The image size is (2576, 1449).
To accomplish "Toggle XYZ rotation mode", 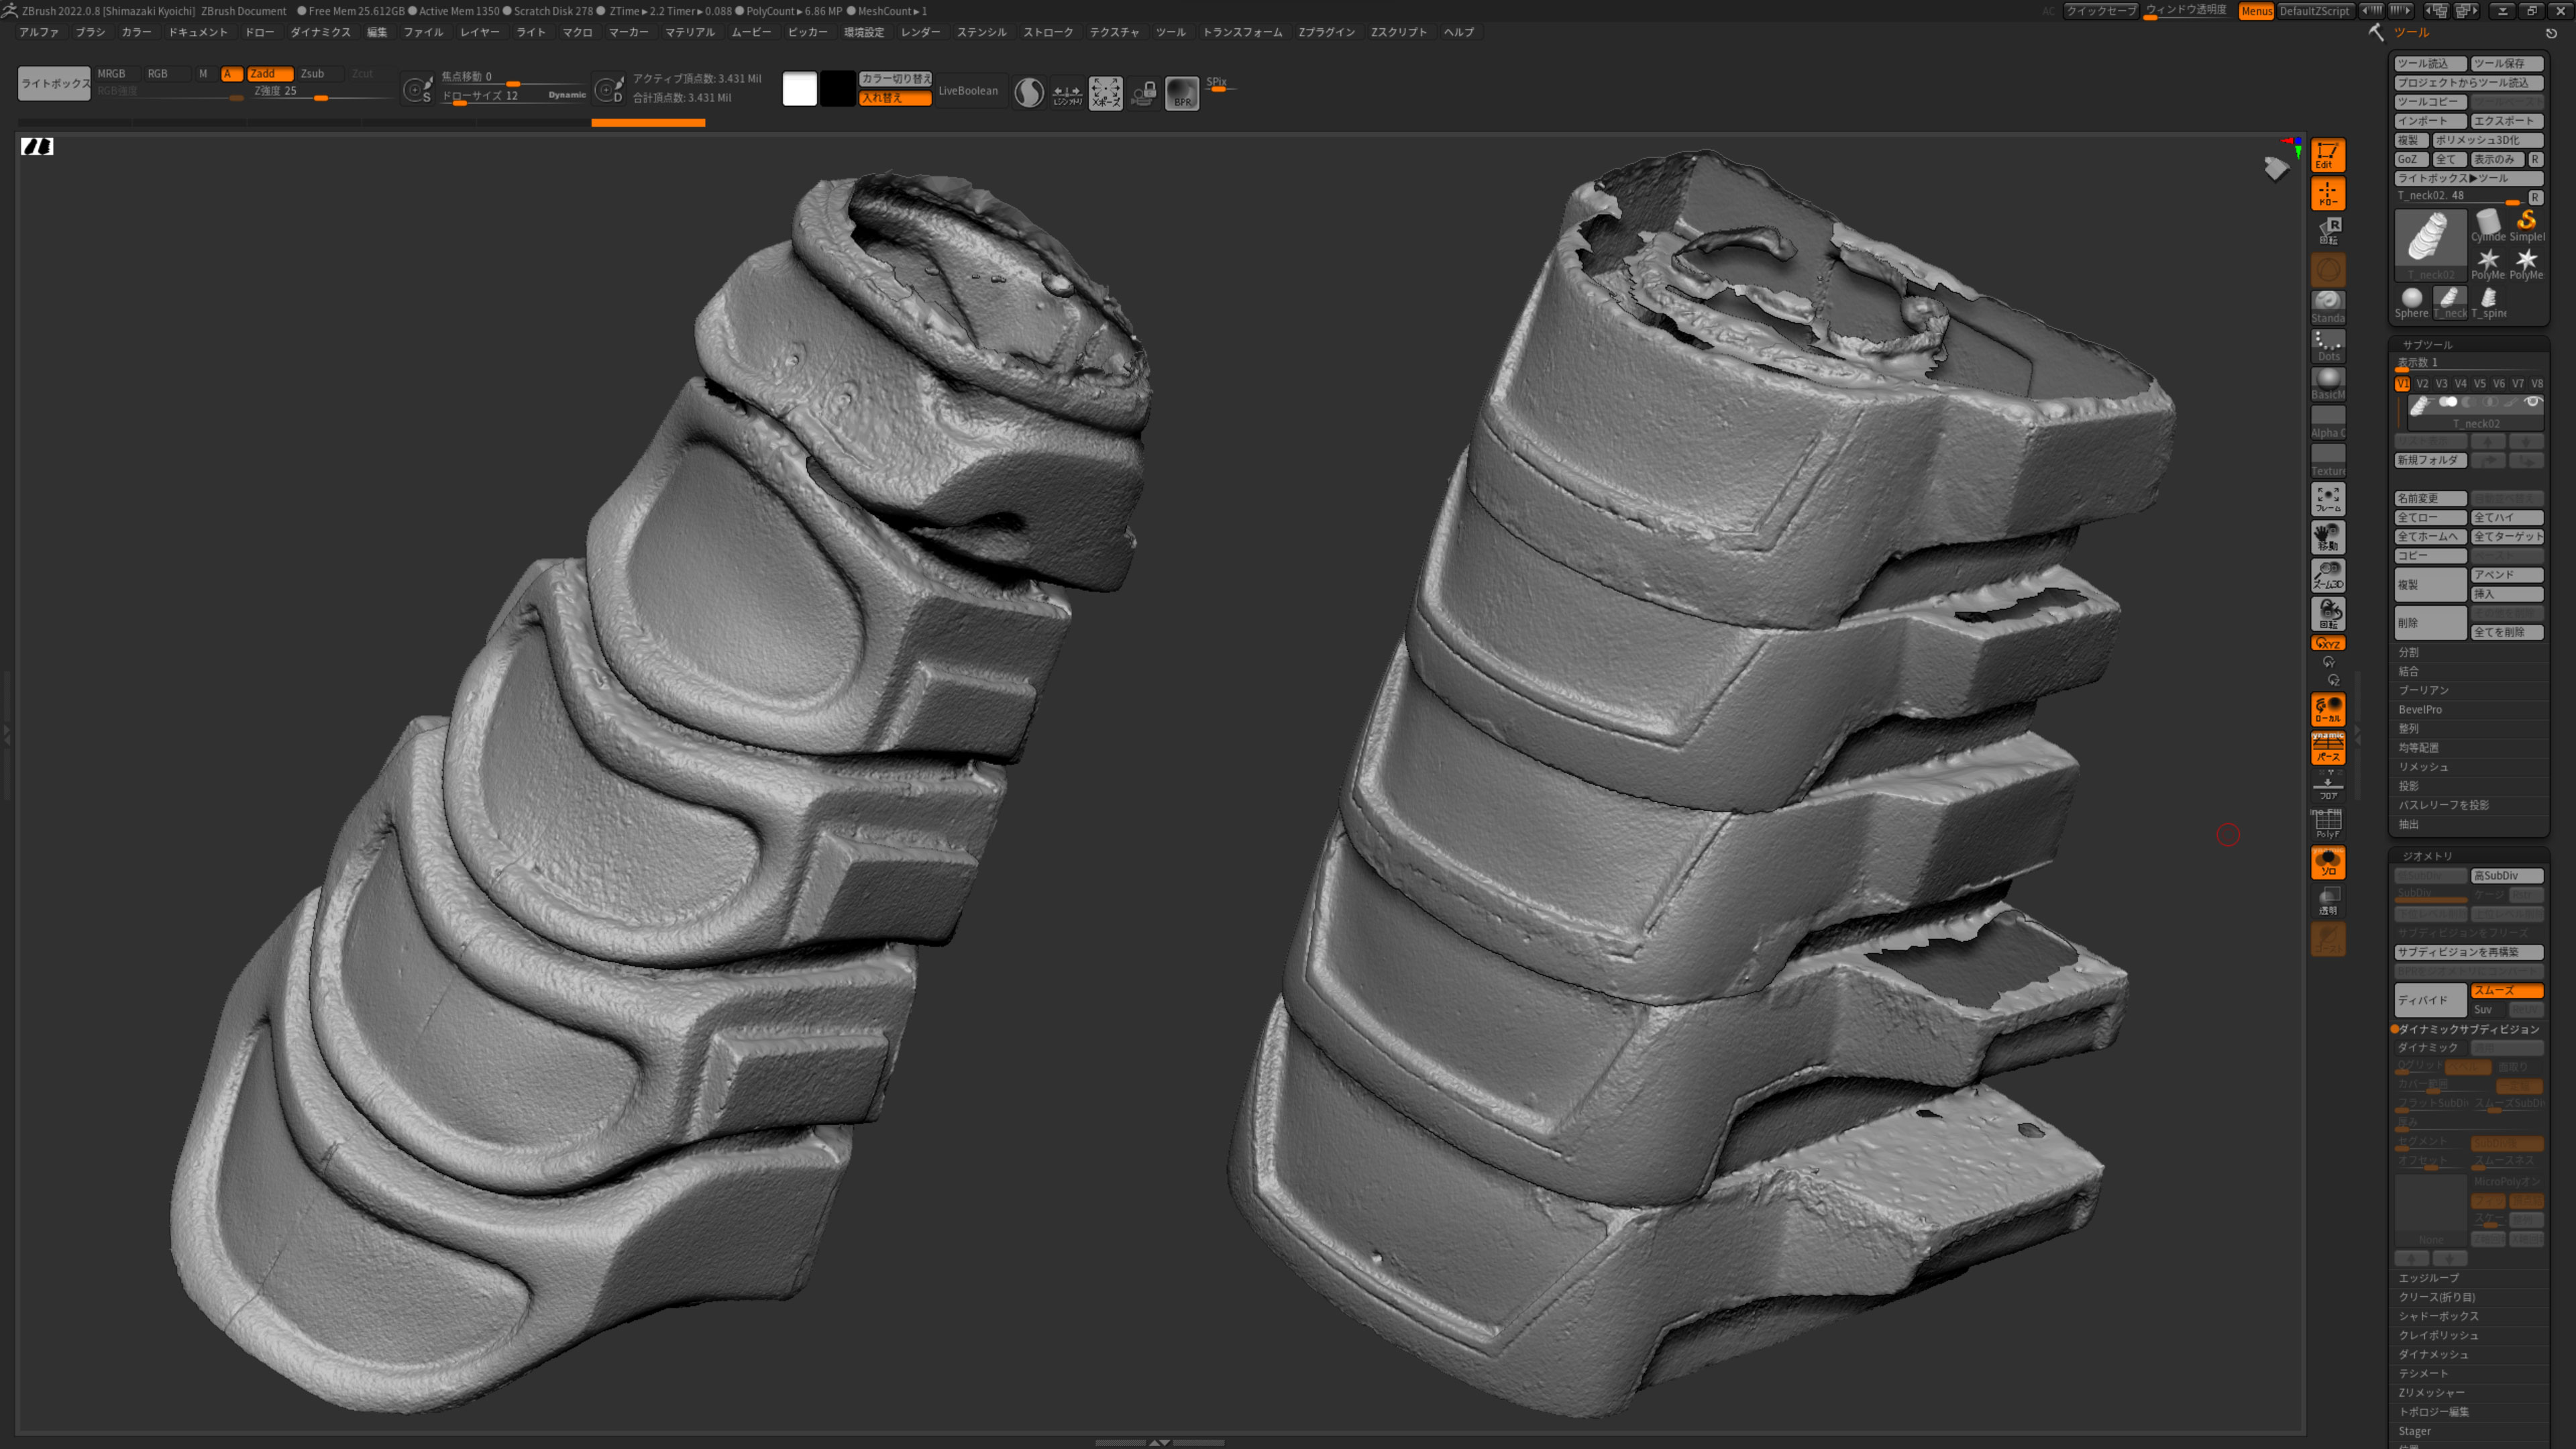I will coord(2327,643).
